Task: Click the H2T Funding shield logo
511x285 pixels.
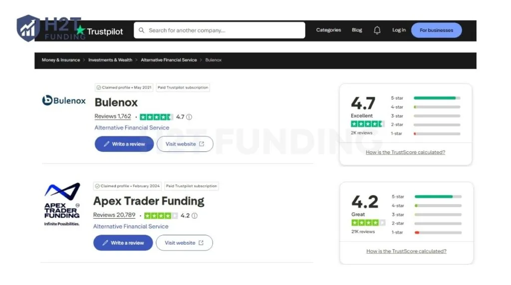Action: pos(28,28)
